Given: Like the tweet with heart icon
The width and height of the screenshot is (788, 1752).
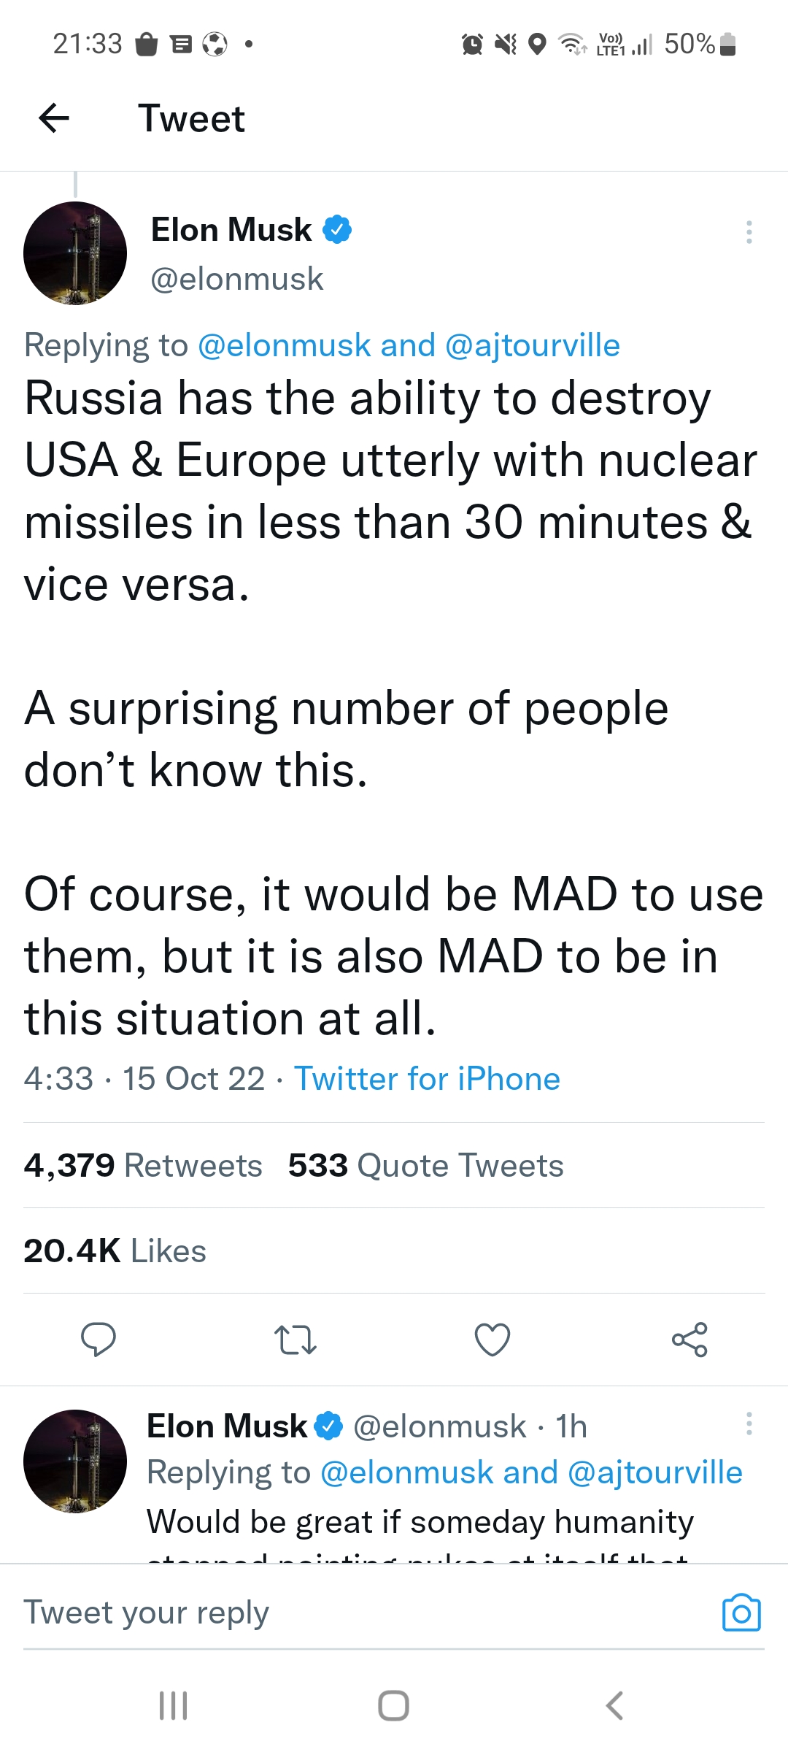Looking at the screenshot, I should point(492,1340).
